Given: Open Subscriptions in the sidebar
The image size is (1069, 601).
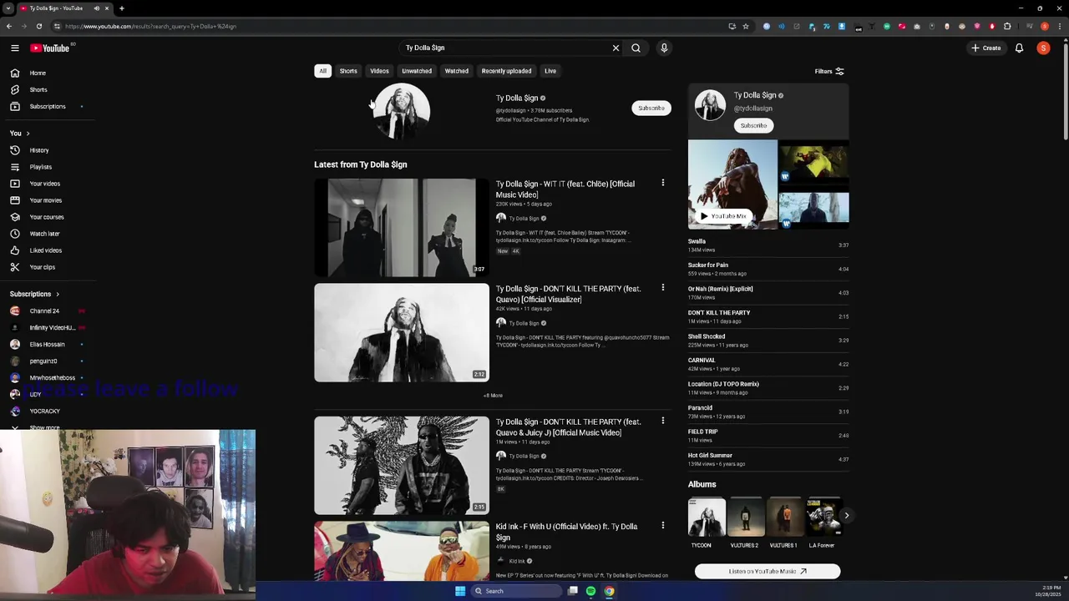Looking at the screenshot, I should pos(48,107).
